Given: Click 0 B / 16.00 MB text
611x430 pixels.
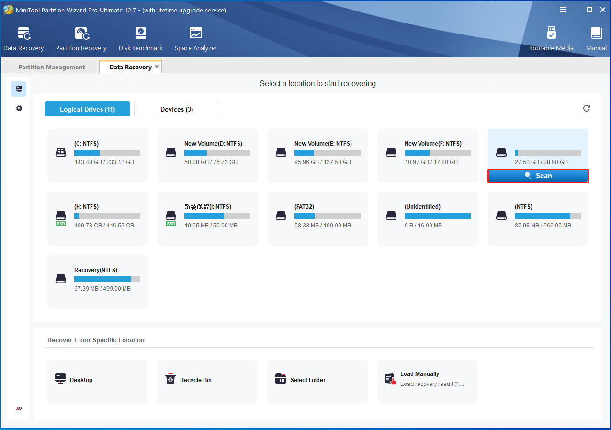Looking at the screenshot, I should [x=423, y=226].
